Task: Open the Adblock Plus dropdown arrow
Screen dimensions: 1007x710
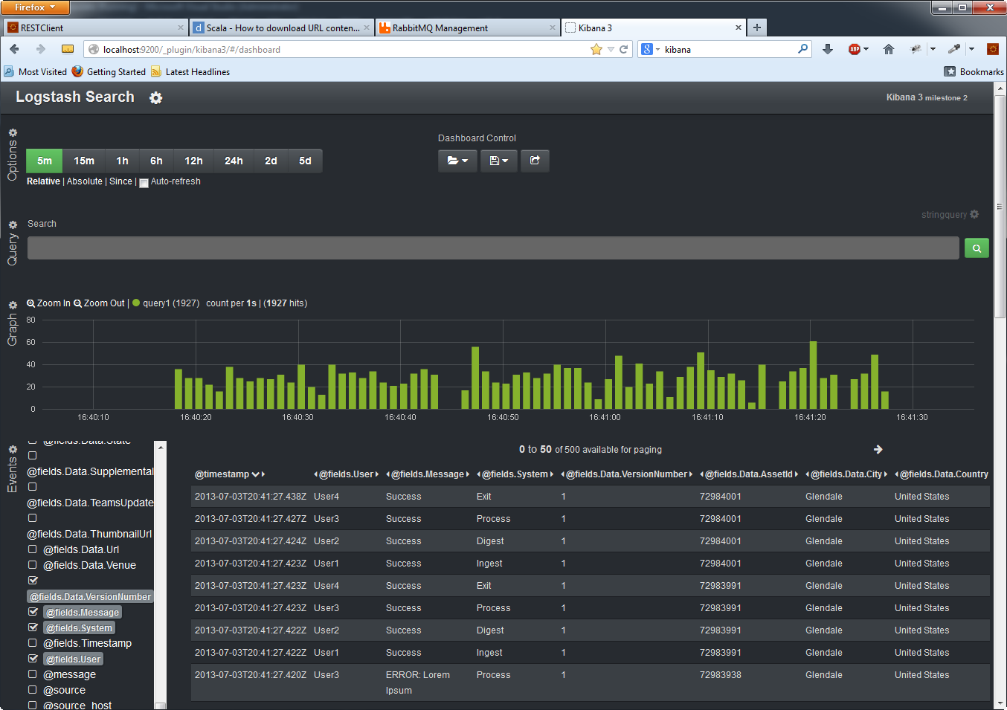Action: point(866,49)
